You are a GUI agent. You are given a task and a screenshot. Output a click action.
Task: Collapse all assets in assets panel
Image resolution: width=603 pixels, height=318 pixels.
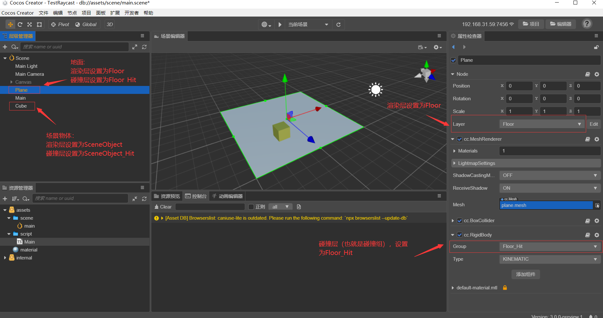click(135, 199)
